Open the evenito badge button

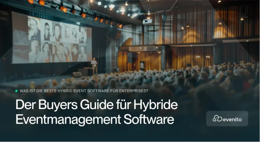(x=227, y=119)
